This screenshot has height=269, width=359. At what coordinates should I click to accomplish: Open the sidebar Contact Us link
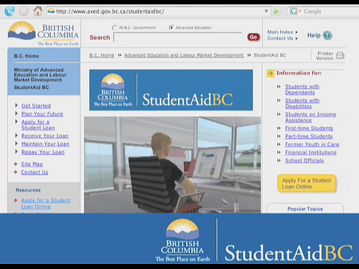pyautogui.click(x=34, y=172)
